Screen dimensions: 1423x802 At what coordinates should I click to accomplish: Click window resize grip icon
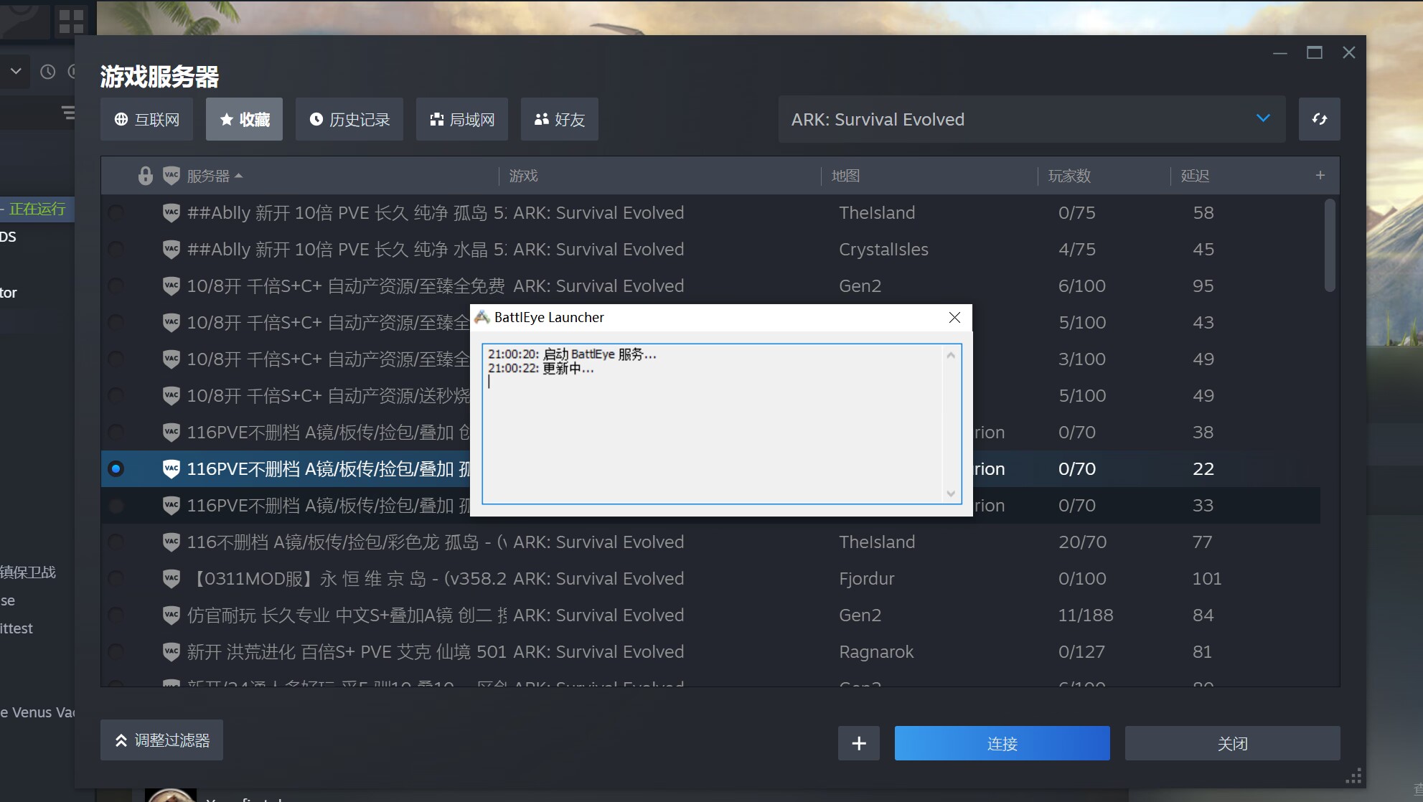[x=1353, y=776]
